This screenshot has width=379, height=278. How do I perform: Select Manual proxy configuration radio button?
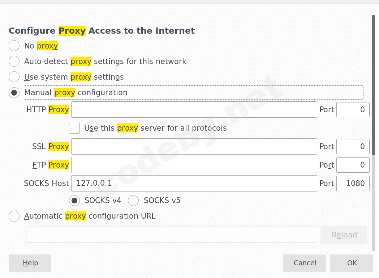[x=14, y=93]
